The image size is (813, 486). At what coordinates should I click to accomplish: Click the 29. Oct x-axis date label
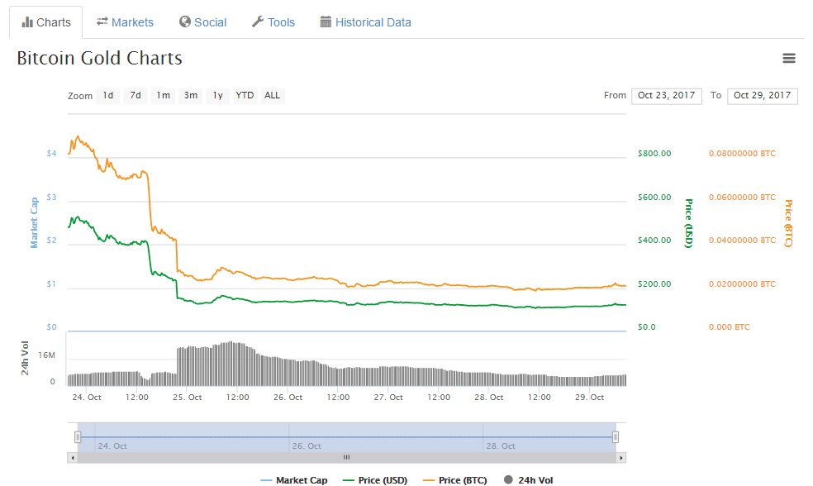click(590, 398)
